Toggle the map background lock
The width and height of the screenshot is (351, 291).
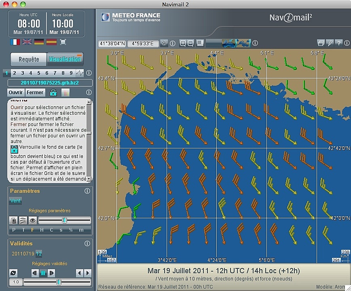click(x=53, y=93)
